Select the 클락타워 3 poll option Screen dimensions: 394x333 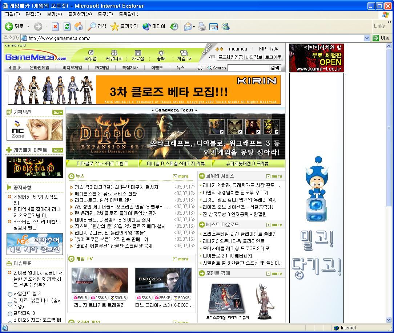click(x=10, y=314)
